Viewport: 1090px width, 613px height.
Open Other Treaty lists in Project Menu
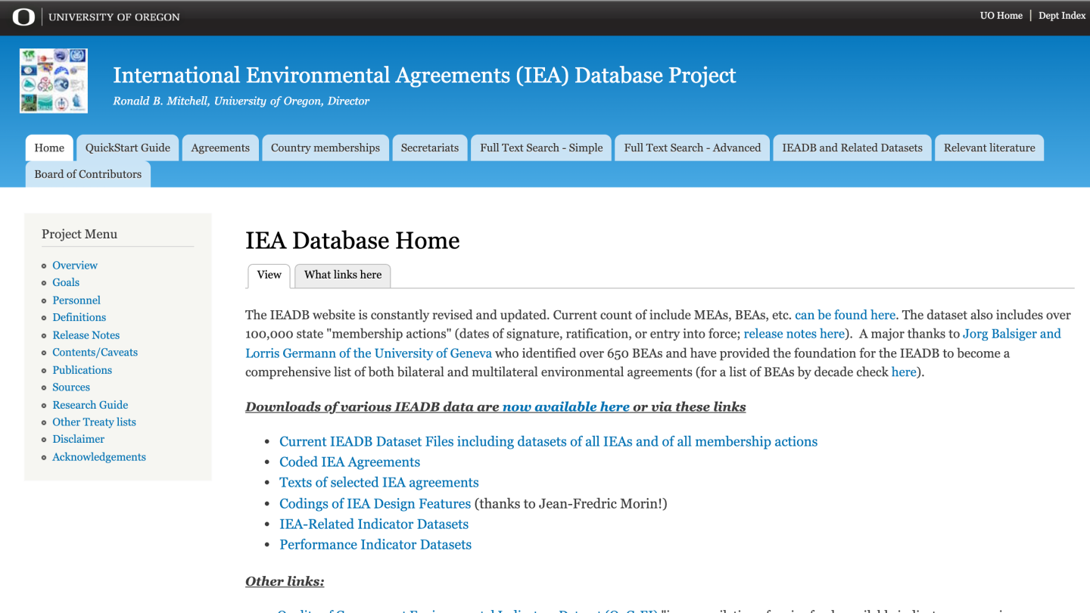coord(95,422)
